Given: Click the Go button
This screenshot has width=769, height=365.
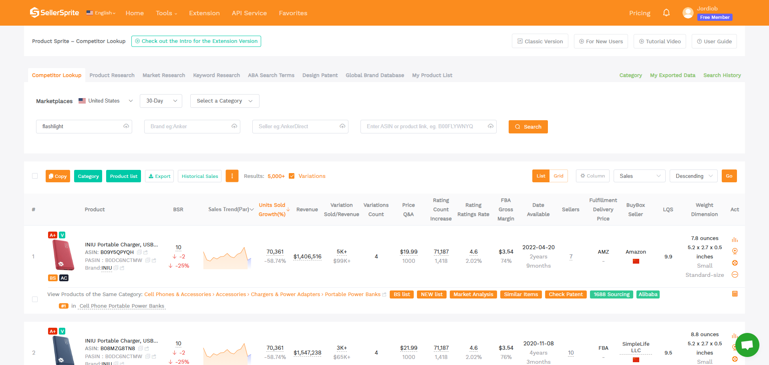Looking at the screenshot, I should point(729,176).
